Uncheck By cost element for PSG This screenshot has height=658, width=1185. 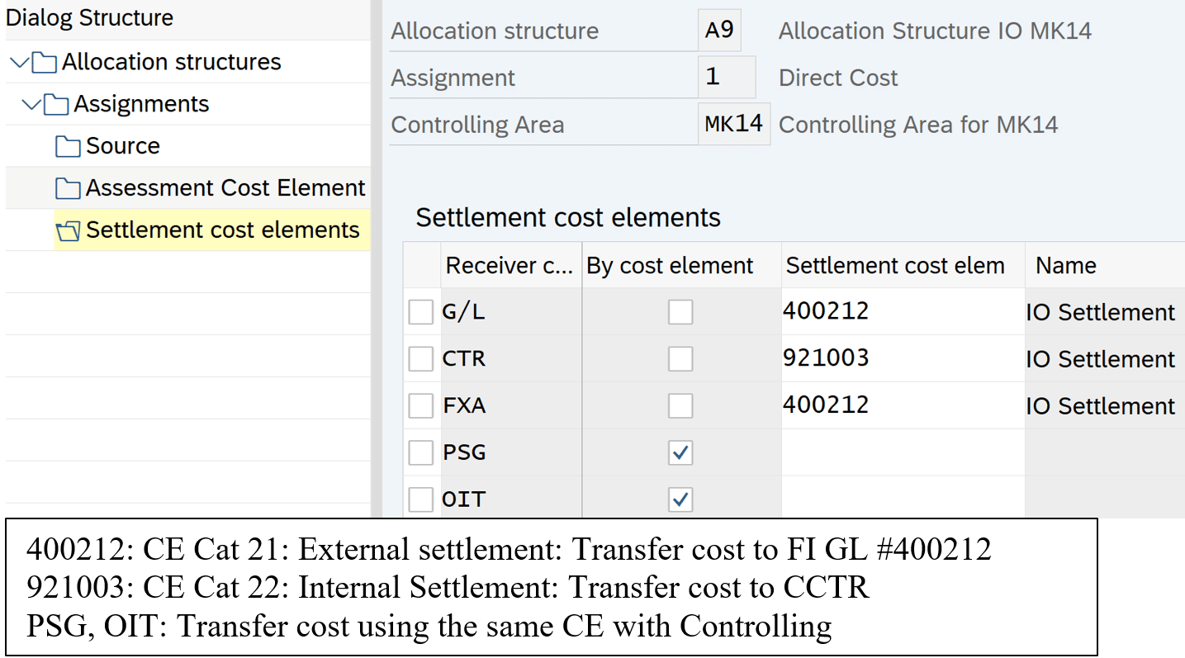click(680, 453)
